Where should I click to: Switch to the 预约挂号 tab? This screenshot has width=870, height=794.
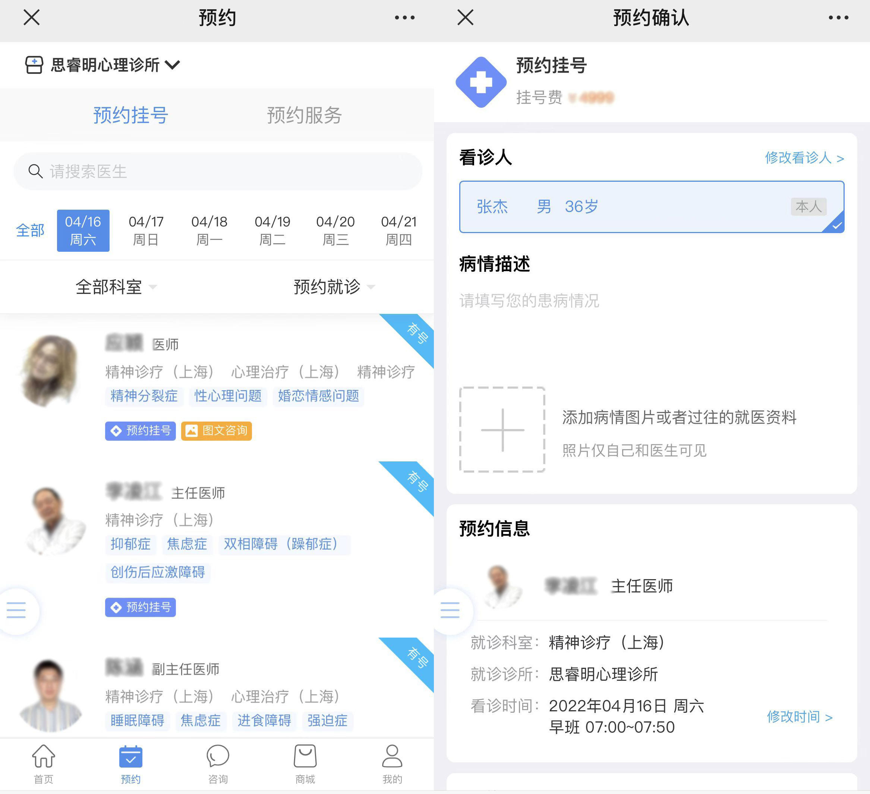click(130, 115)
